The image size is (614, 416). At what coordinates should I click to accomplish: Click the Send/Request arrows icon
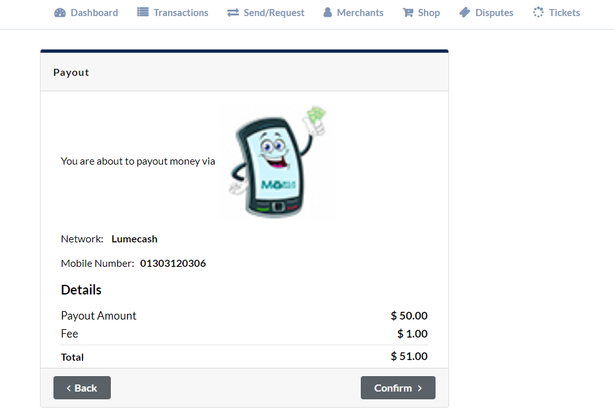tap(233, 13)
